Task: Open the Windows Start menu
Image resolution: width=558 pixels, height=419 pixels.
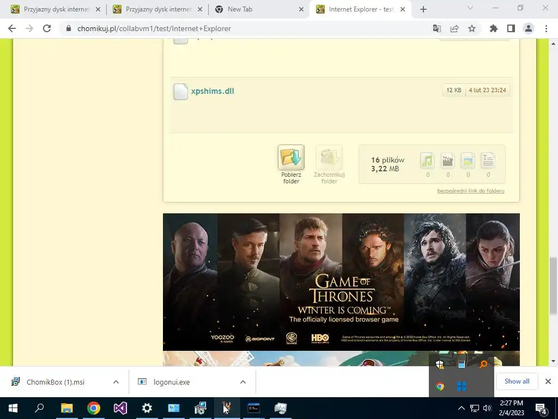Action: pyautogui.click(x=13, y=408)
